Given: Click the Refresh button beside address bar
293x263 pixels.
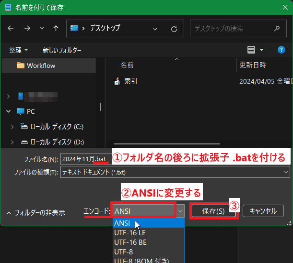Looking at the screenshot, I should (x=174, y=29).
